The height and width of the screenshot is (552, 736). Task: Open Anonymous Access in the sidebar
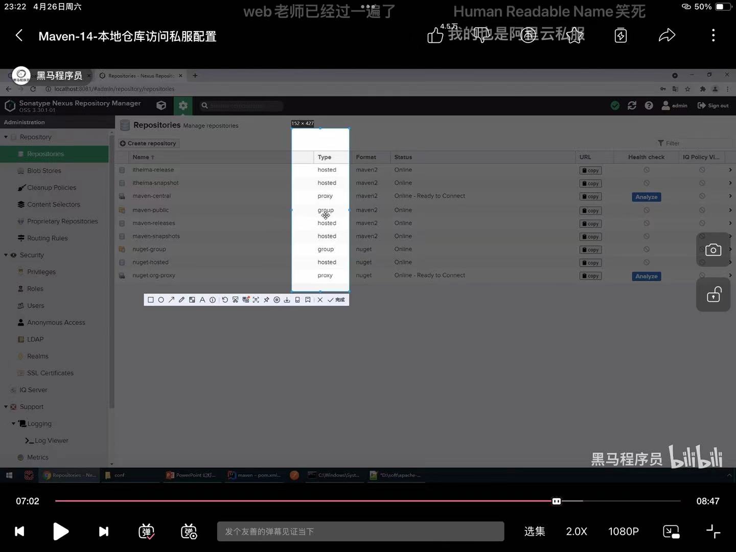click(56, 323)
